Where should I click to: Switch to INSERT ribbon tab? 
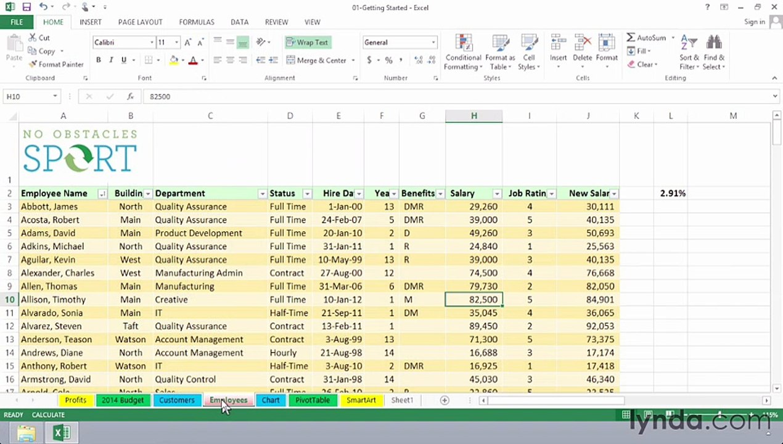90,22
